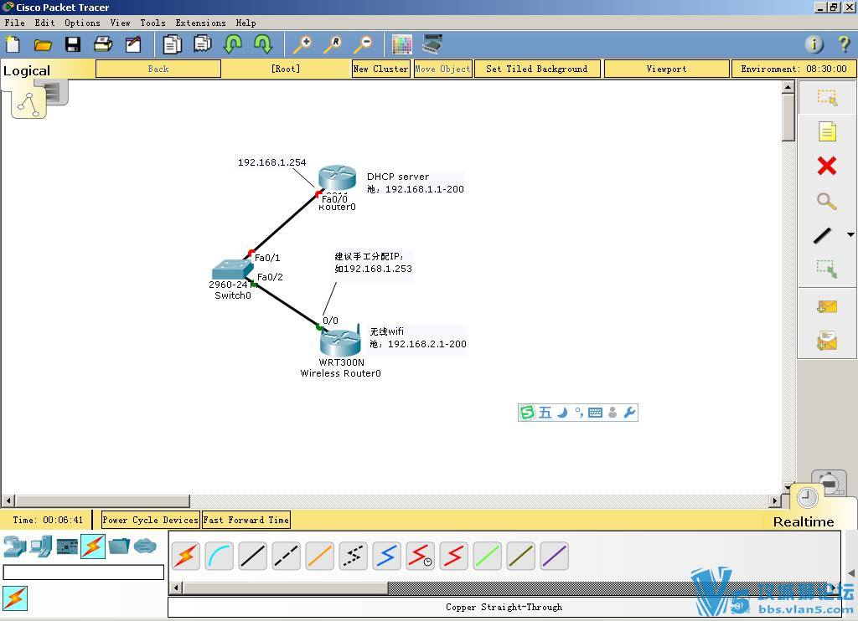Choose the Place Note tool
Image resolution: width=858 pixels, height=621 pixels.
(x=826, y=131)
